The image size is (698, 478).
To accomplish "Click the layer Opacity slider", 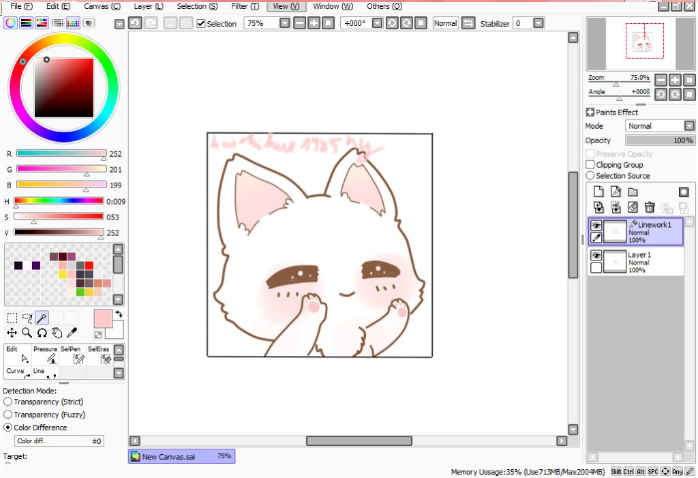I will pos(660,140).
